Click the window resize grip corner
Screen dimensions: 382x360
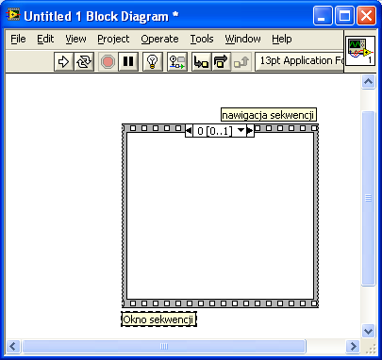pyautogui.click(x=371, y=348)
